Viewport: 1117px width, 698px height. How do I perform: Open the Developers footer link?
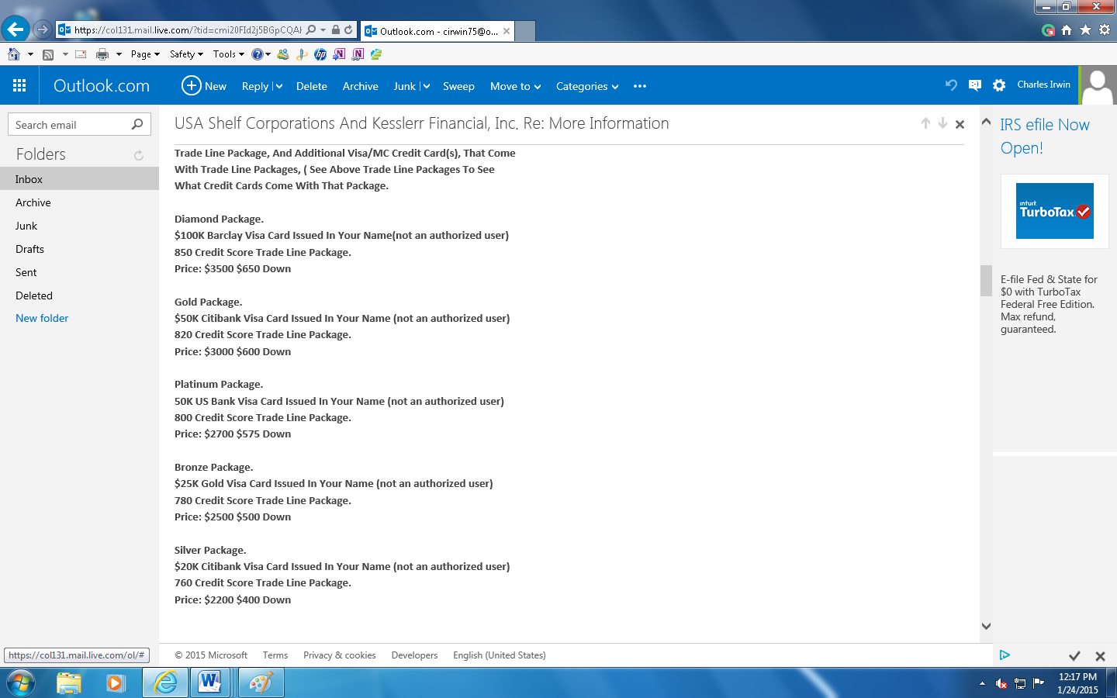click(x=414, y=655)
